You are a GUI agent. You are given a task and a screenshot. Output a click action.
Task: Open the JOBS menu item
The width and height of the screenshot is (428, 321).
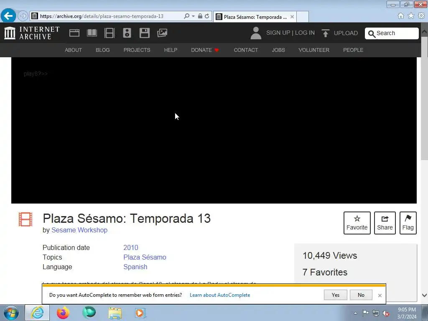pyautogui.click(x=278, y=50)
